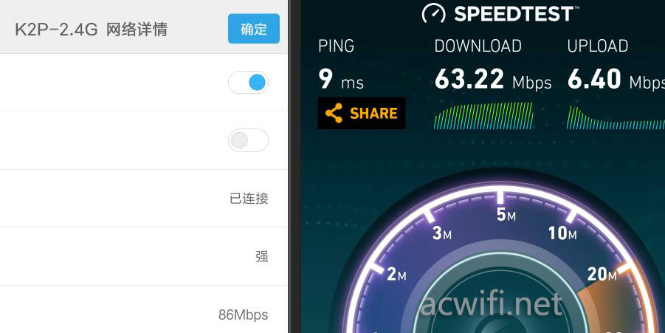Click the 20M mark on speedometer
Viewport: 665px width, 333px height.
tap(602, 275)
